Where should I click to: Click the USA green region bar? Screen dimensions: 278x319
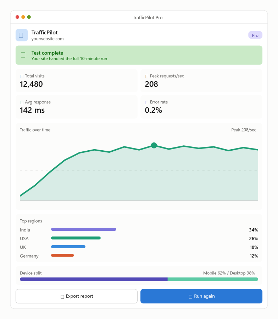coord(76,238)
